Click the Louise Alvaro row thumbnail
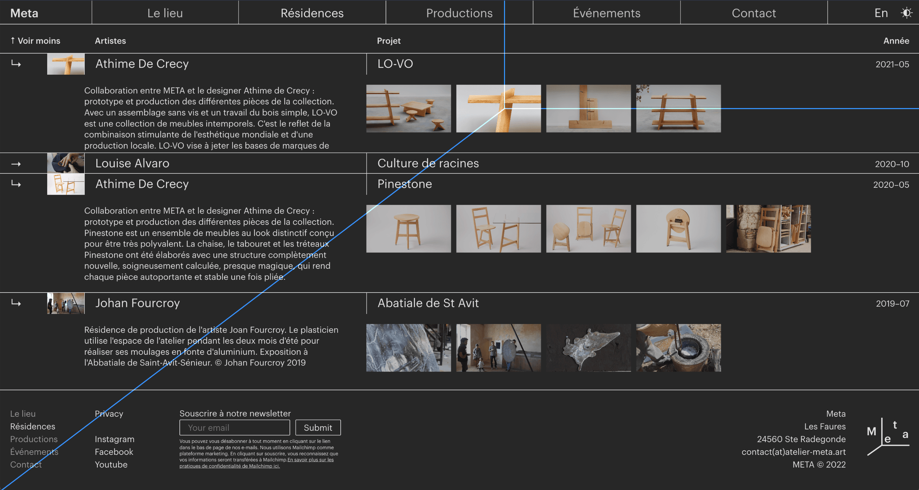919x490 pixels. point(66,163)
